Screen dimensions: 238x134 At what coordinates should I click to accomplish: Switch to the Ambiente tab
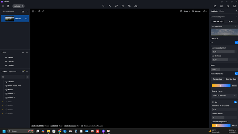(214, 11)
